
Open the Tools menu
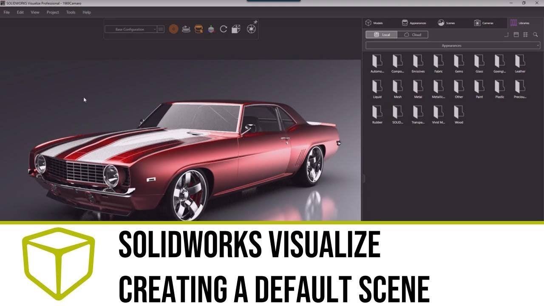pyautogui.click(x=71, y=12)
